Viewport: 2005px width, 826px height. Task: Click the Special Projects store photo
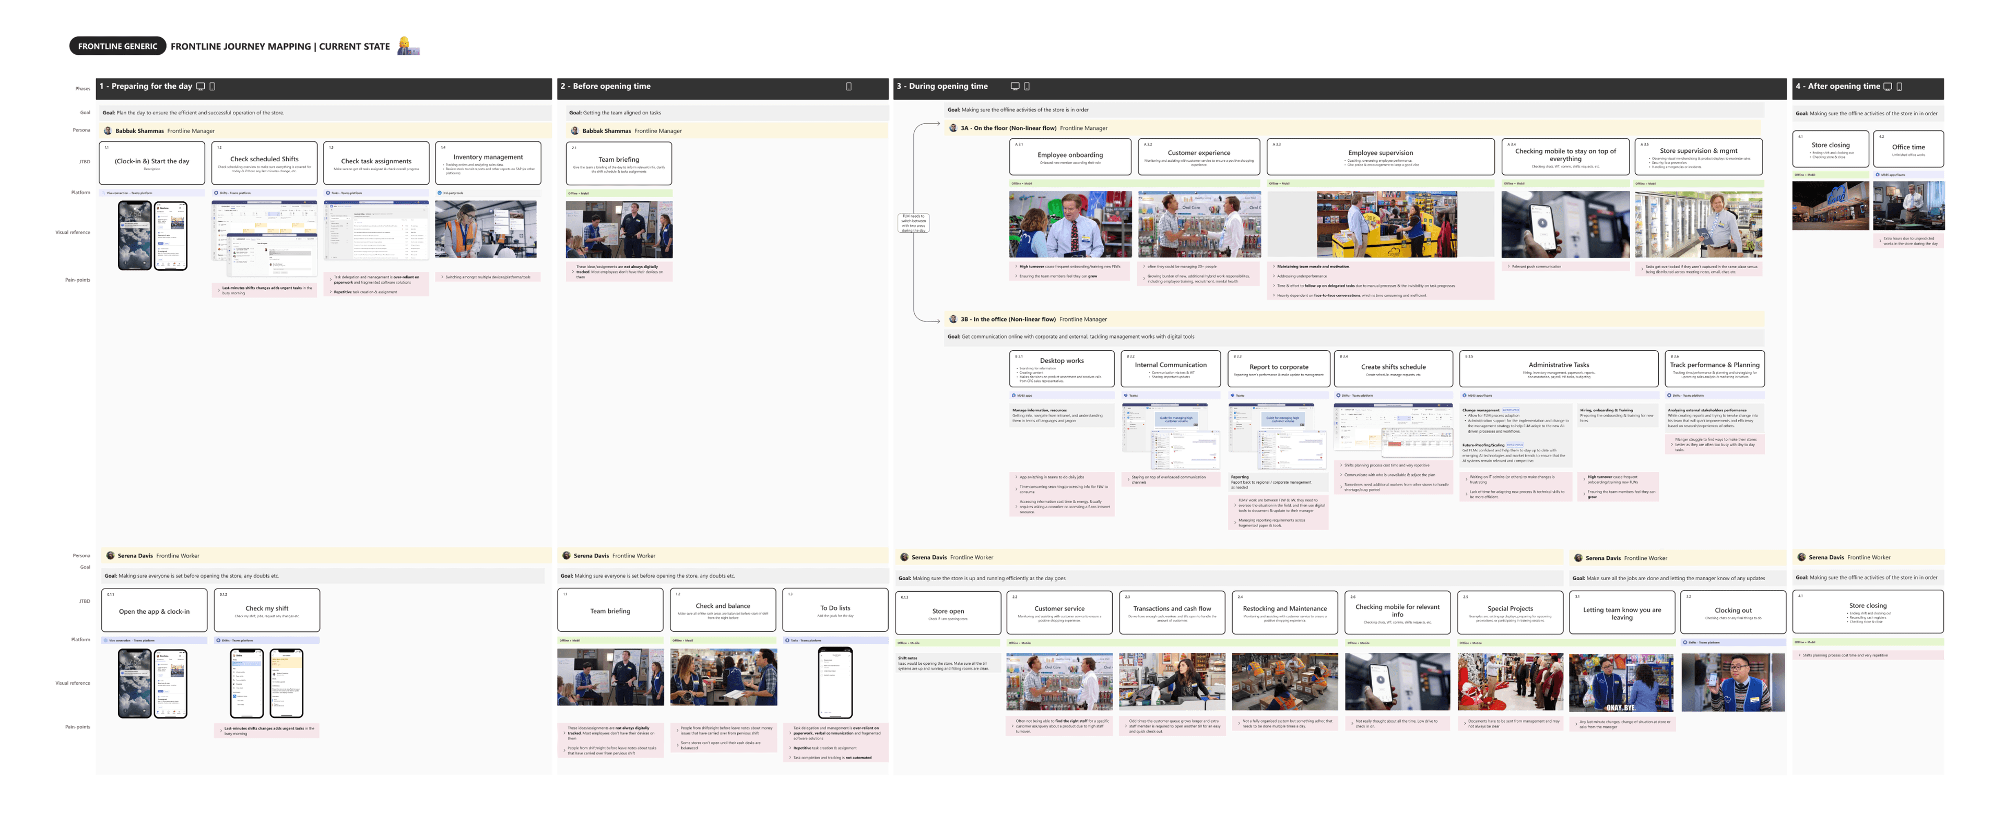pyautogui.click(x=1509, y=681)
